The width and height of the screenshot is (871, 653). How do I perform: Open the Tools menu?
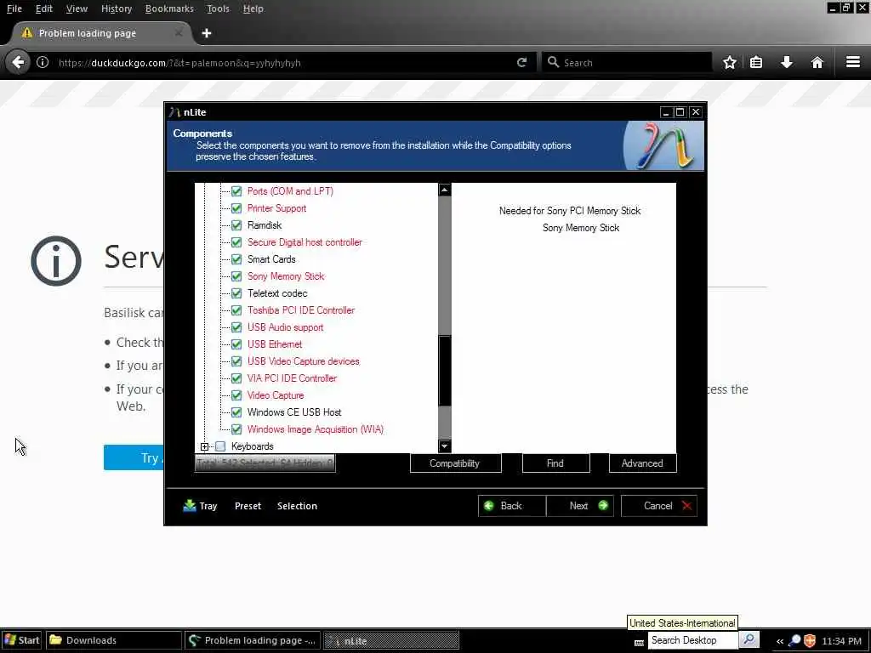pyautogui.click(x=218, y=9)
